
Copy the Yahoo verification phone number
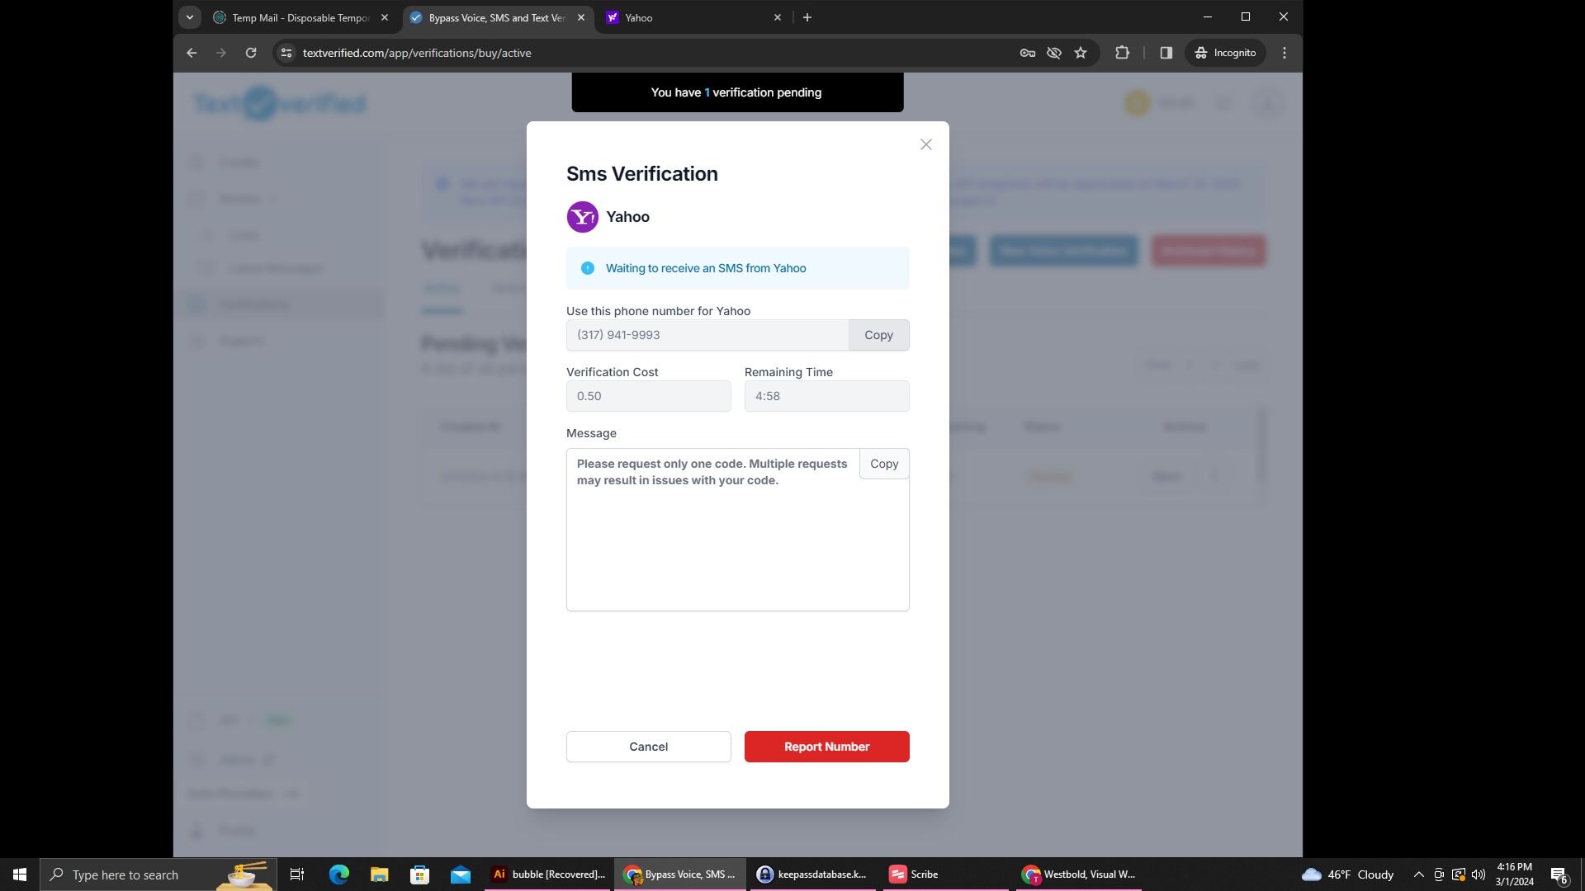(x=878, y=335)
